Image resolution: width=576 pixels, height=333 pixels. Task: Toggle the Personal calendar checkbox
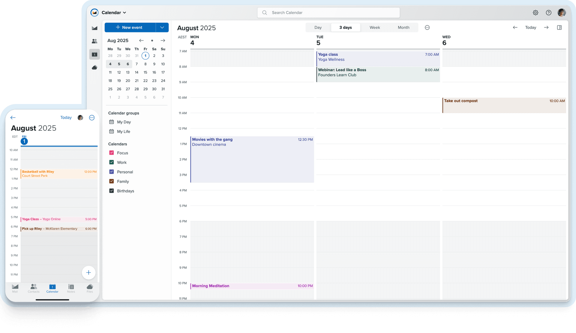click(112, 172)
